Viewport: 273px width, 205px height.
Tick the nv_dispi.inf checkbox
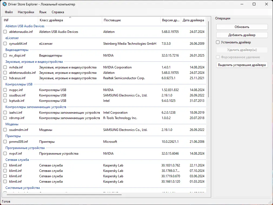[5, 55]
